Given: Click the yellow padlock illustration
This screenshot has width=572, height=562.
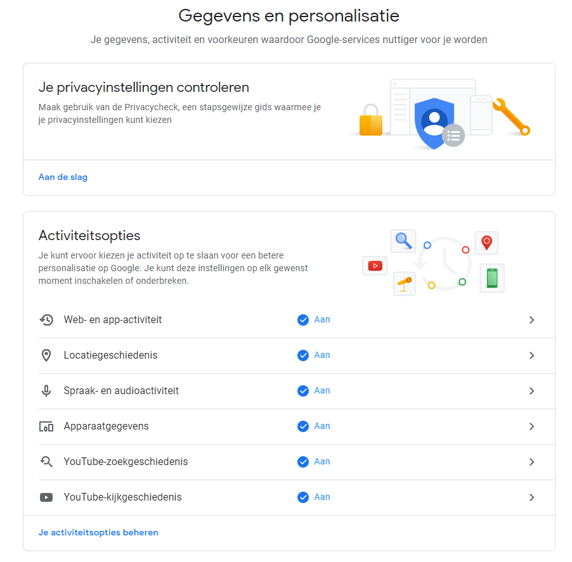Looking at the screenshot, I should (370, 121).
